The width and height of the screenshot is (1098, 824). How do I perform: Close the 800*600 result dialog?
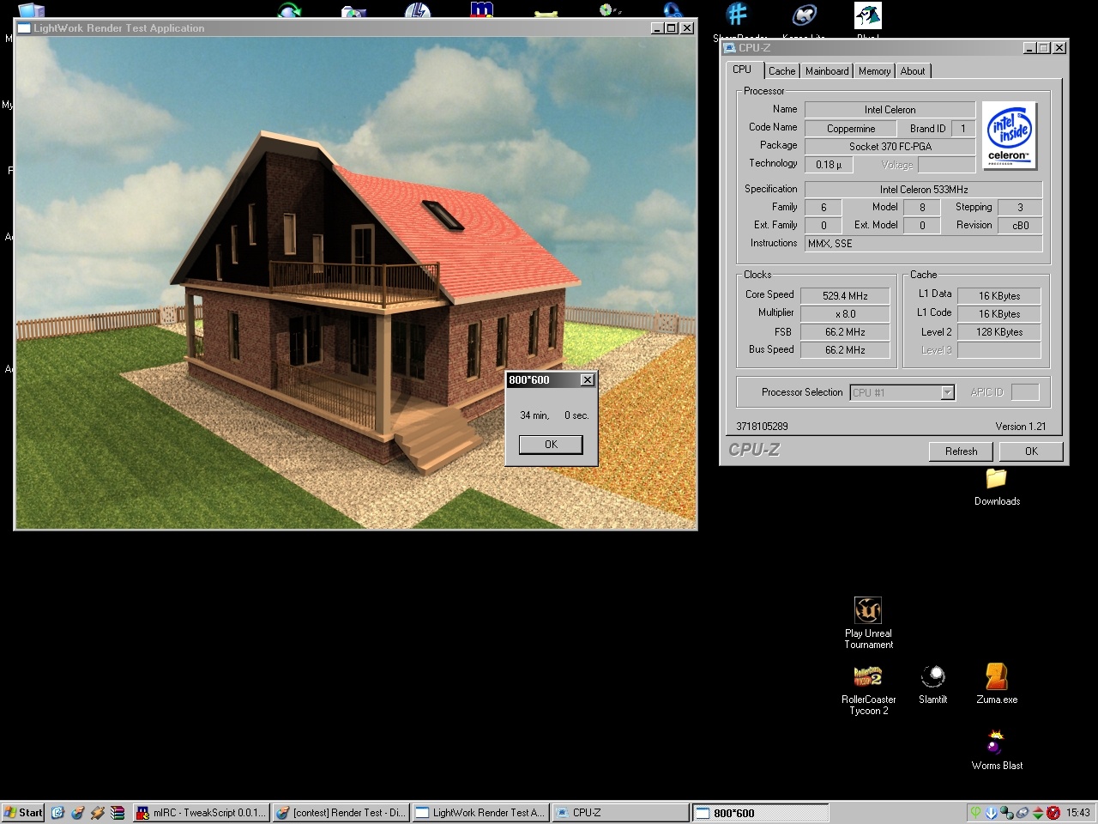[x=587, y=380]
